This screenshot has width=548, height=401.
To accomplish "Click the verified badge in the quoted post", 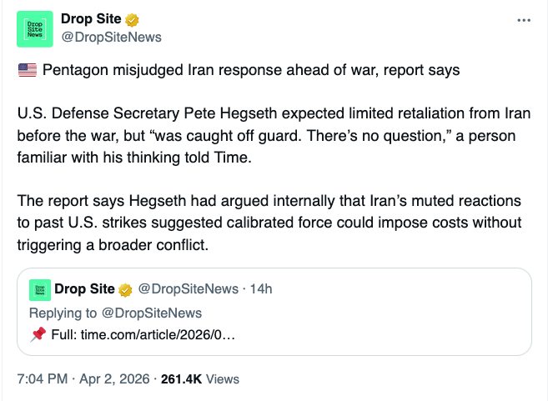I will pos(126,289).
